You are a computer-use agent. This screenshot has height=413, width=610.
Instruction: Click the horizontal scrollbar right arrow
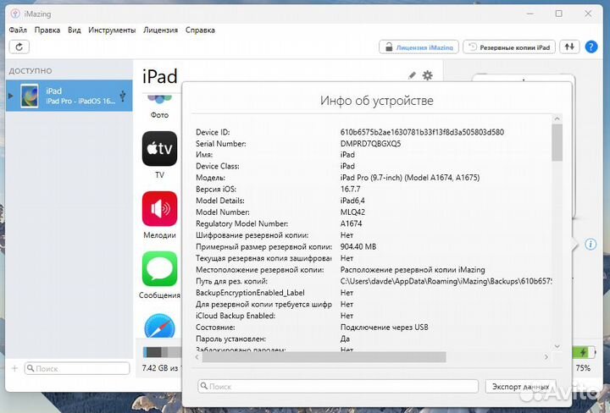coord(546,356)
